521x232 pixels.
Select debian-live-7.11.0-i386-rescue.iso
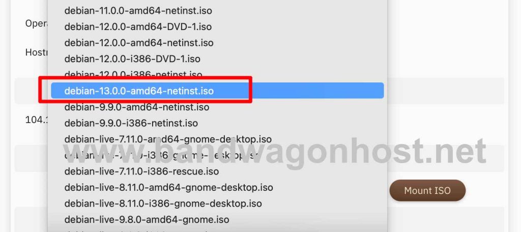pyautogui.click(x=217, y=171)
